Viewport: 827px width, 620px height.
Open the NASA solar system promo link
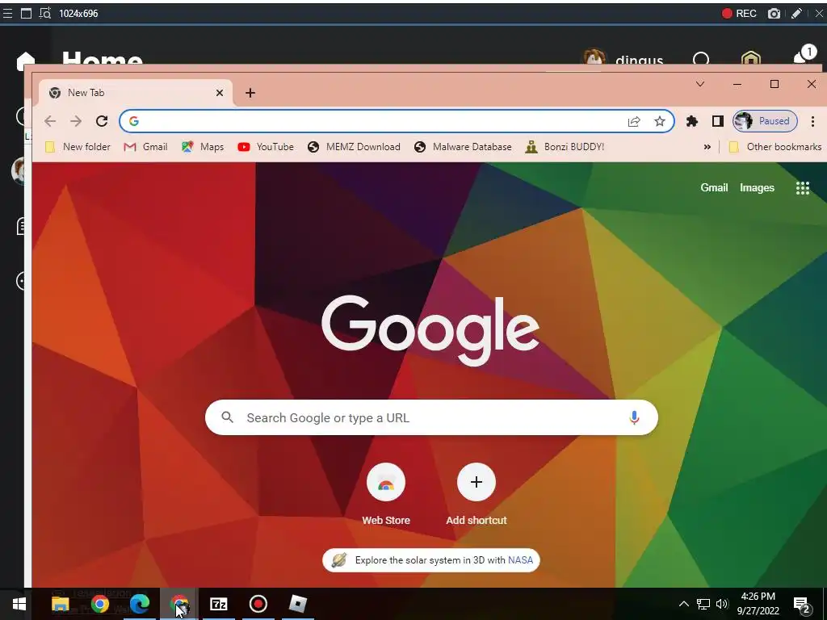[431, 560]
